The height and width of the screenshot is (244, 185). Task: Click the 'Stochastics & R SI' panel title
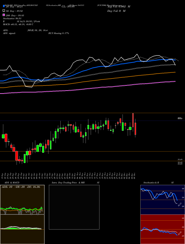click(x=158, y=183)
